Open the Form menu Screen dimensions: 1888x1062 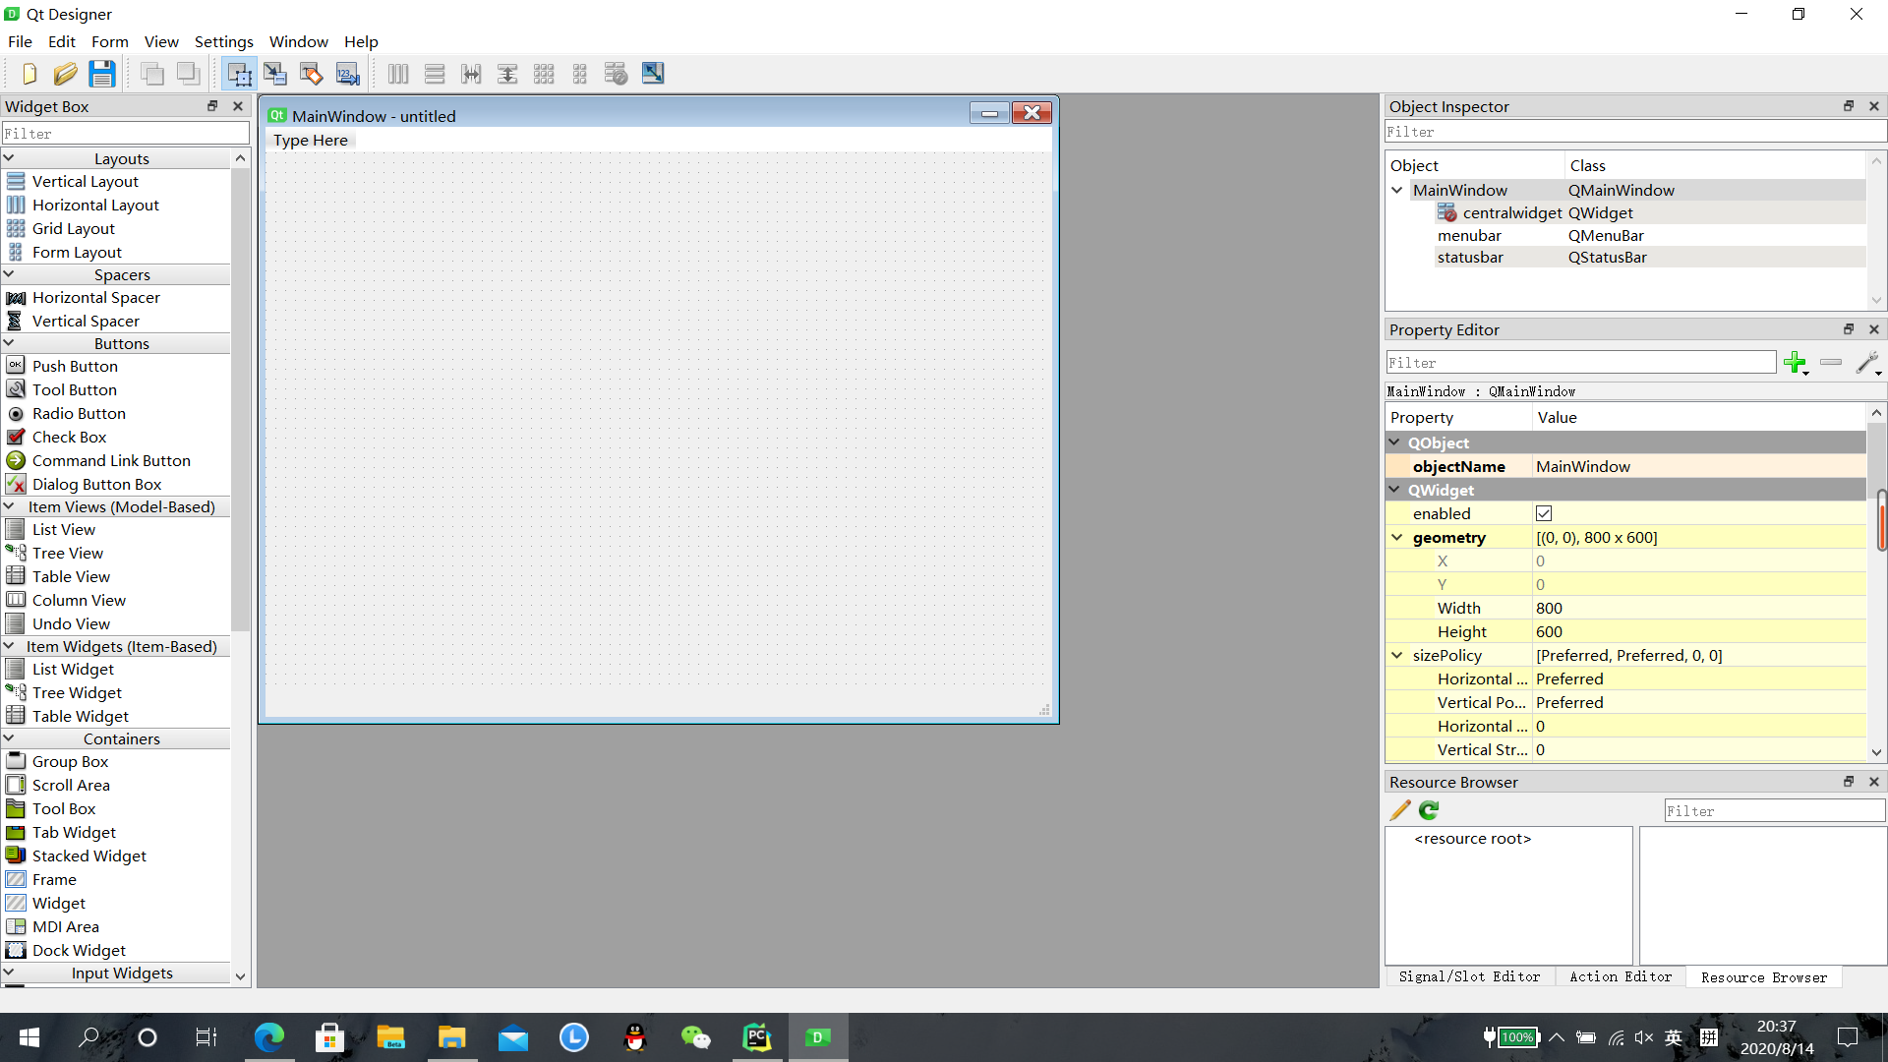109,41
